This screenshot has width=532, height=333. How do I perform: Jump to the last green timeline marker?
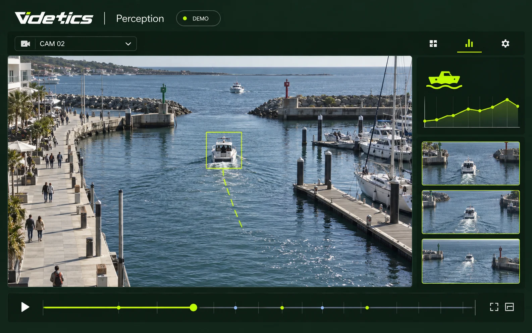point(367,308)
